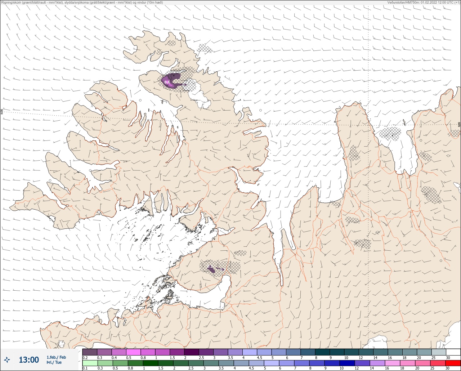Pick the top-row 0.8 legend swatch

pos(148,352)
